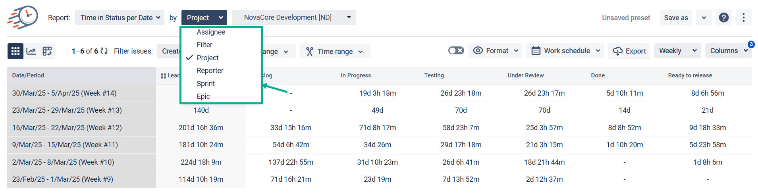Screen dimensions: 758x196
Task: Click the Week #14 date row
Action: (64, 93)
